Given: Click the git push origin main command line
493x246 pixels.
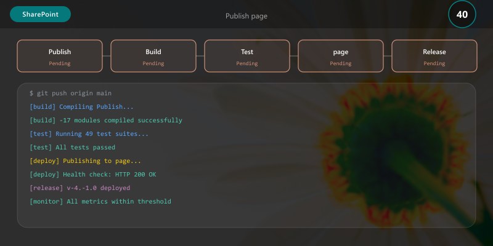Looking at the screenshot, I should pyautogui.click(x=70, y=93).
